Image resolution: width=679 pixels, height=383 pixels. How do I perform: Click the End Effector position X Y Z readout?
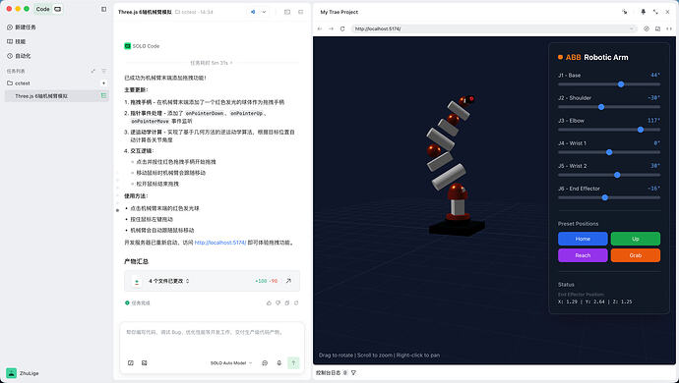pyautogui.click(x=595, y=301)
